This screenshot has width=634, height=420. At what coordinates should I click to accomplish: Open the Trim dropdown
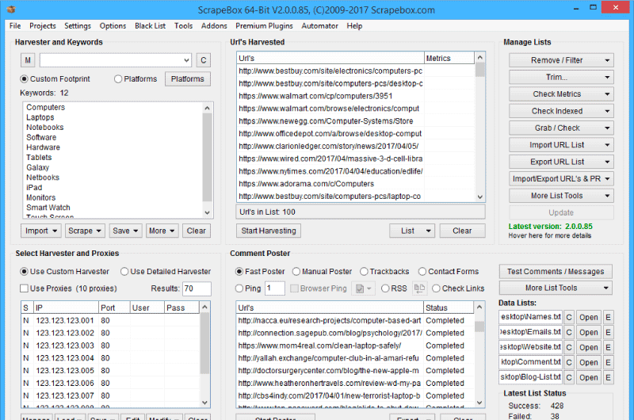(561, 77)
